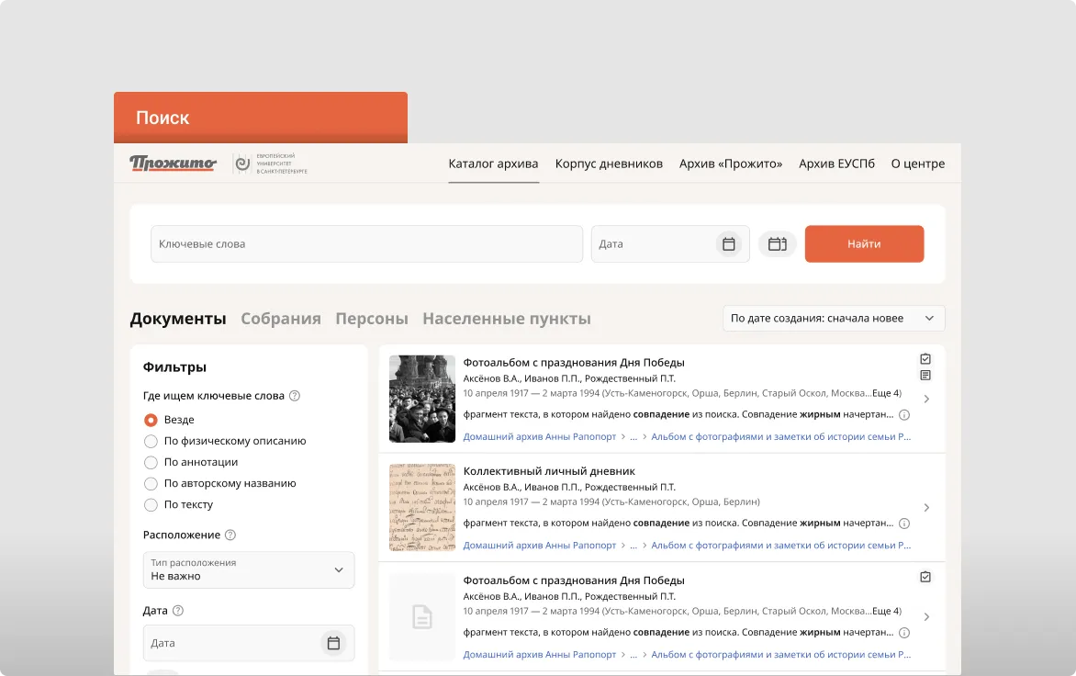This screenshot has height=676, width=1076.
Task: Click help icon beside Где ищем ключевые слова
Action: coord(295,396)
